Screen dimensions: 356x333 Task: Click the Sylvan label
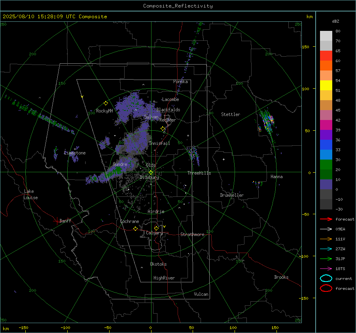(x=151, y=117)
